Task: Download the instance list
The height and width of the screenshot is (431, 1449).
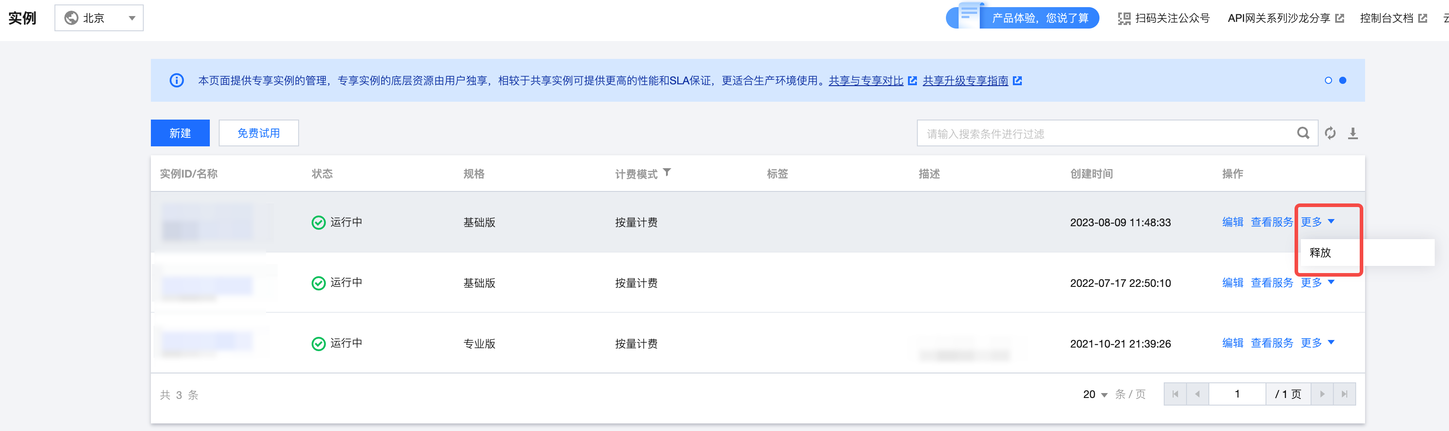Action: point(1353,133)
